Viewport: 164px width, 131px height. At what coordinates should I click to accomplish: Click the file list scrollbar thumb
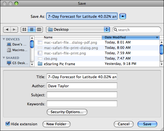pos(162,49)
